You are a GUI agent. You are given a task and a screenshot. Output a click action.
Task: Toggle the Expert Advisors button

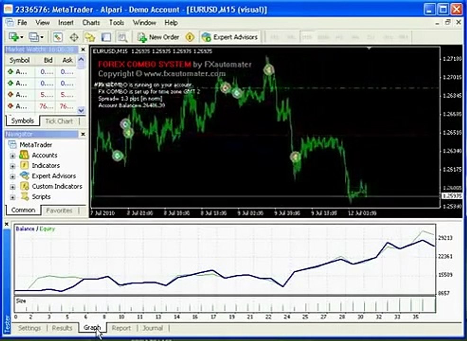point(229,37)
